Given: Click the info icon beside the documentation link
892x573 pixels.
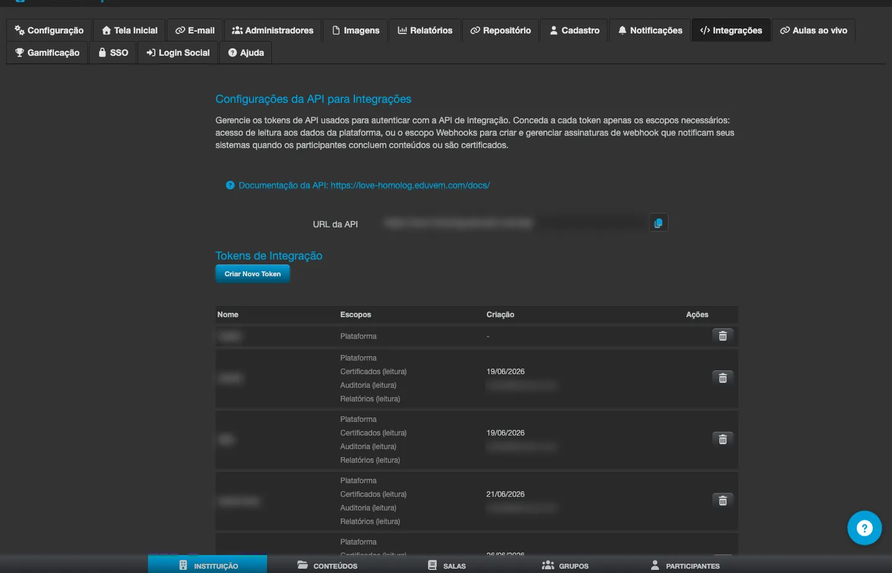Looking at the screenshot, I should point(230,185).
